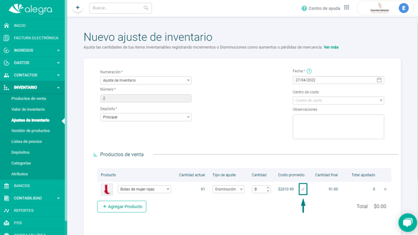Go to Atributos submenu
418x235 pixels.
[19, 174]
